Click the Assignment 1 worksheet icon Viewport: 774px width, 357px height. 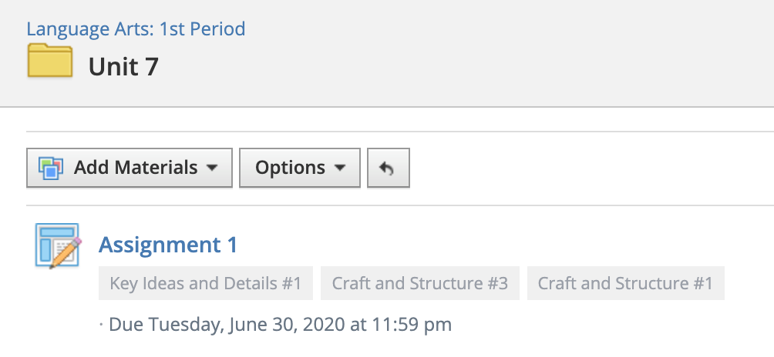pyautogui.click(x=56, y=245)
